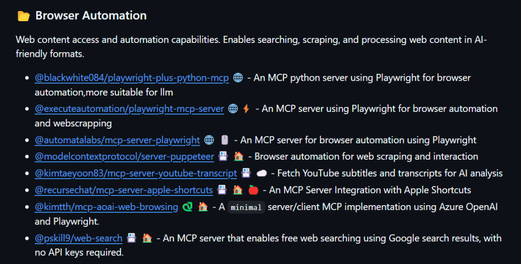Viewport: 521px width, 264px height.
Task: Click globe icon after automatalabs/mcp-server-playwright link
Action: [209, 140]
